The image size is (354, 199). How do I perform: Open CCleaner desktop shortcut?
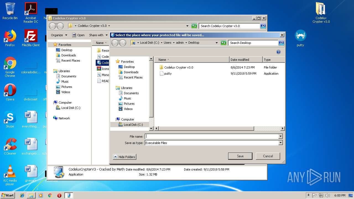point(10,146)
